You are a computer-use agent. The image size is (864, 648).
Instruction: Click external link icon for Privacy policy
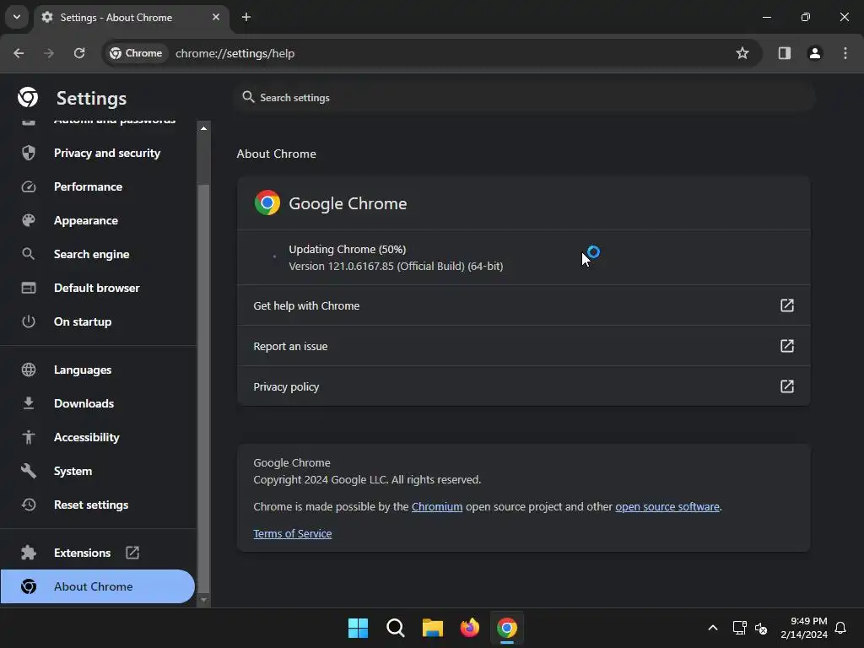click(787, 386)
